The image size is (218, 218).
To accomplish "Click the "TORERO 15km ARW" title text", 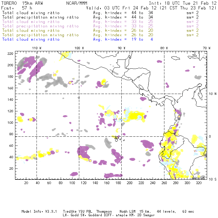I will click(x=22, y=3).
